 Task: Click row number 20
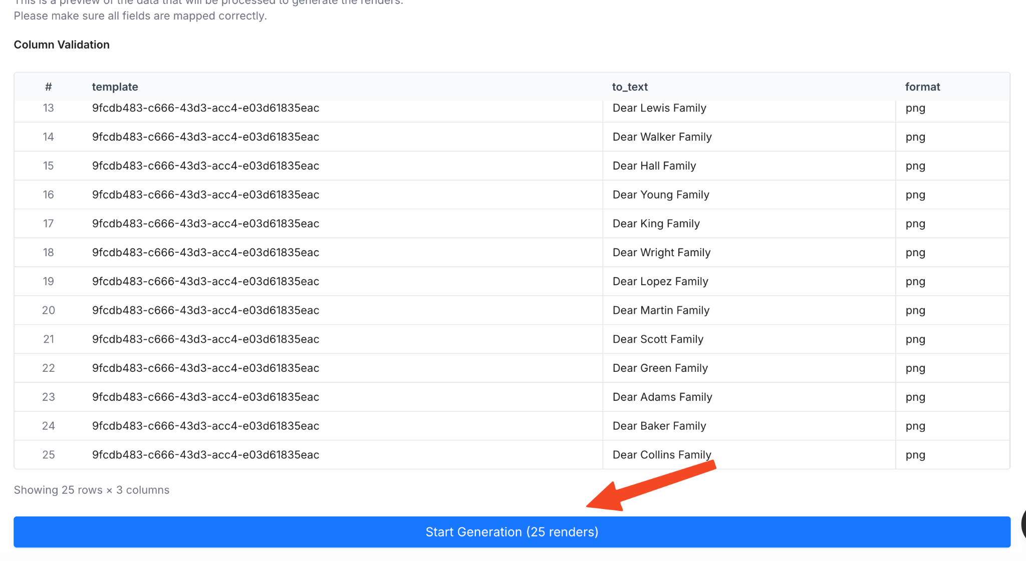coord(48,310)
